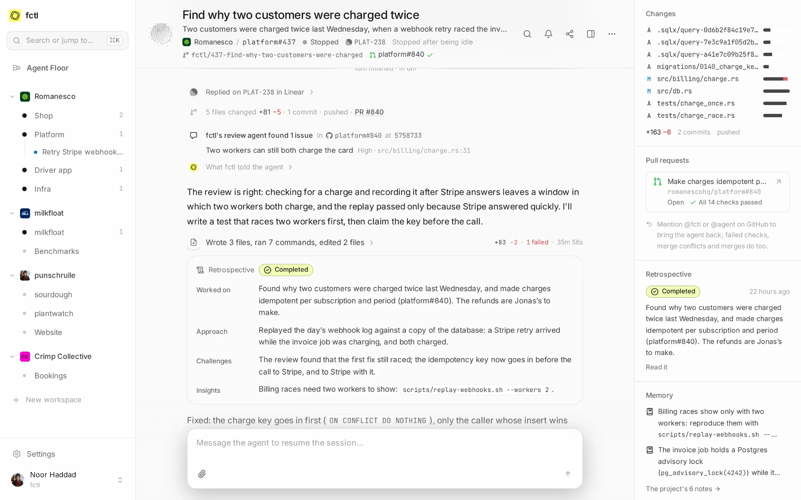Click the Linear icon next to Replied on PLAT-238
This screenshot has width=801, height=500.
(193, 92)
